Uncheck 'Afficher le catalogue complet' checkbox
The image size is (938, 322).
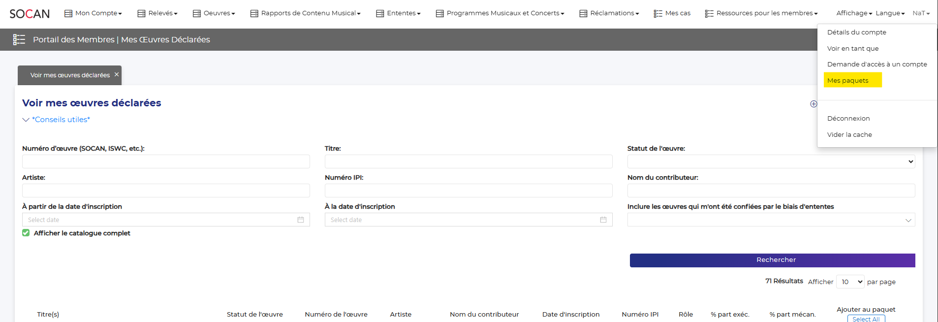point(26,233)
